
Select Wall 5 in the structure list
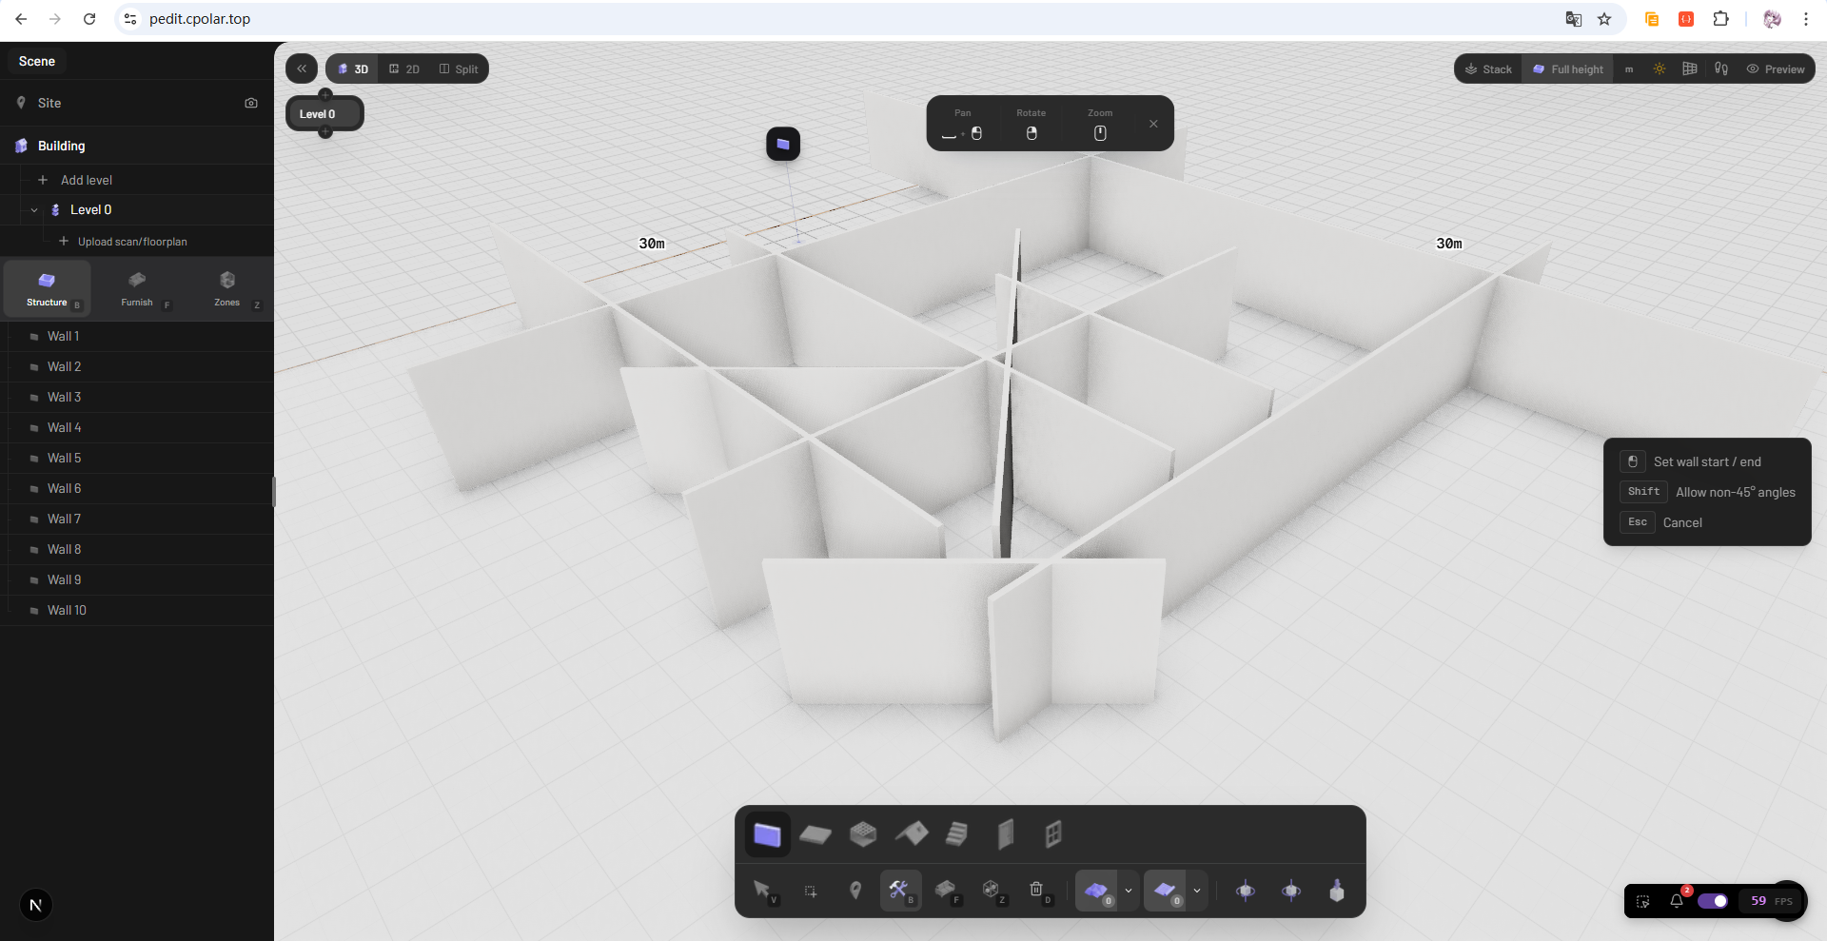tap(65, 458)
